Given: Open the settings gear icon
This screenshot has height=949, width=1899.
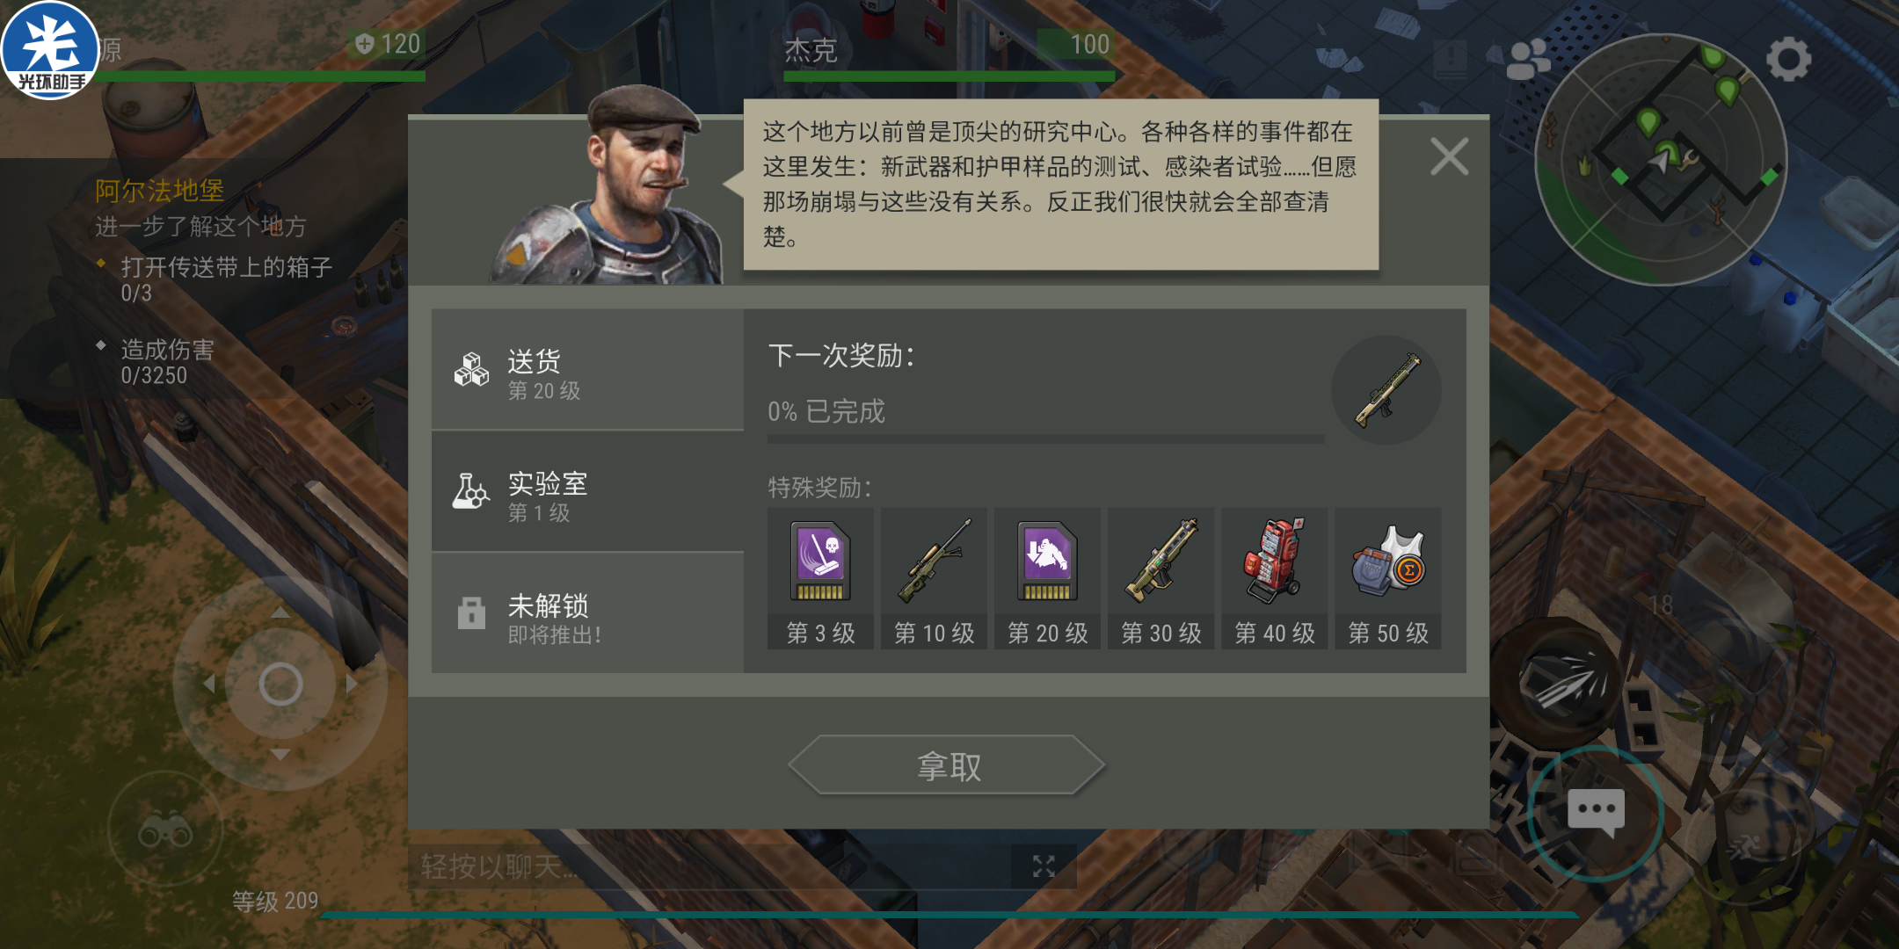Looking at the screenshot, I should 1788,60.
